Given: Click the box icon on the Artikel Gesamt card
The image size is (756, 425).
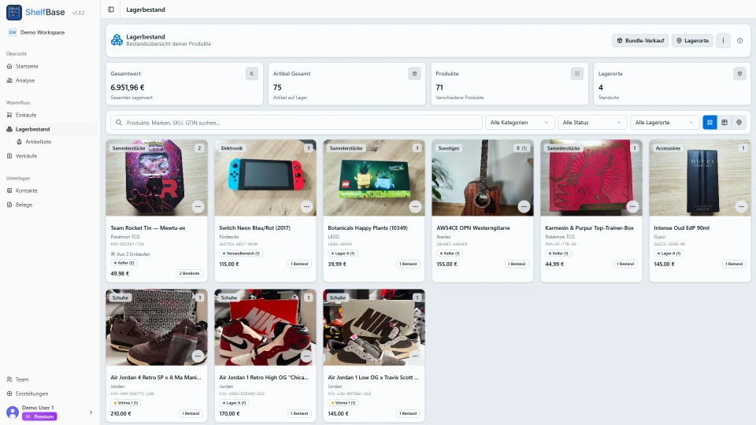Looking at the screenshot, I should pyautogui.click(x=414, y=74).
